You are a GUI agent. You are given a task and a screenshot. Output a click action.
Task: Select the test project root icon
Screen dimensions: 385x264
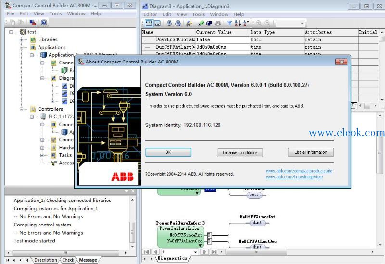23,32
